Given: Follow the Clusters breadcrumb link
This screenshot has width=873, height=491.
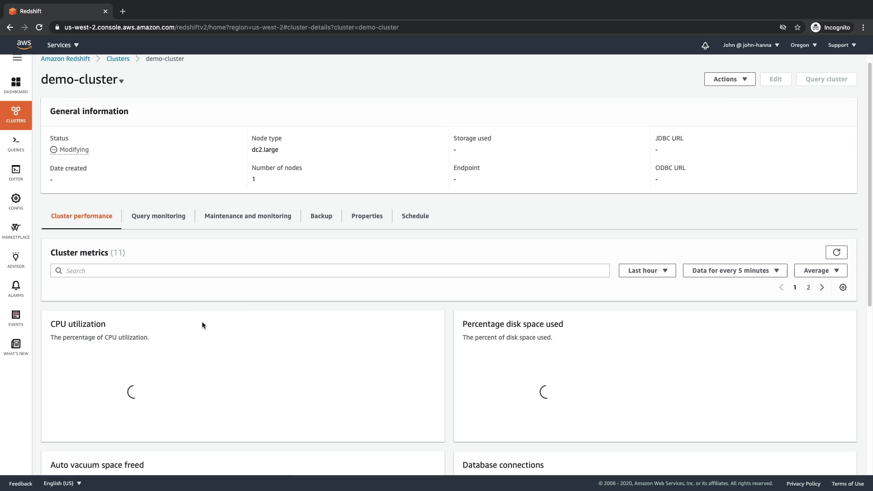Looking at the screenshot, I should click(118, 59).
